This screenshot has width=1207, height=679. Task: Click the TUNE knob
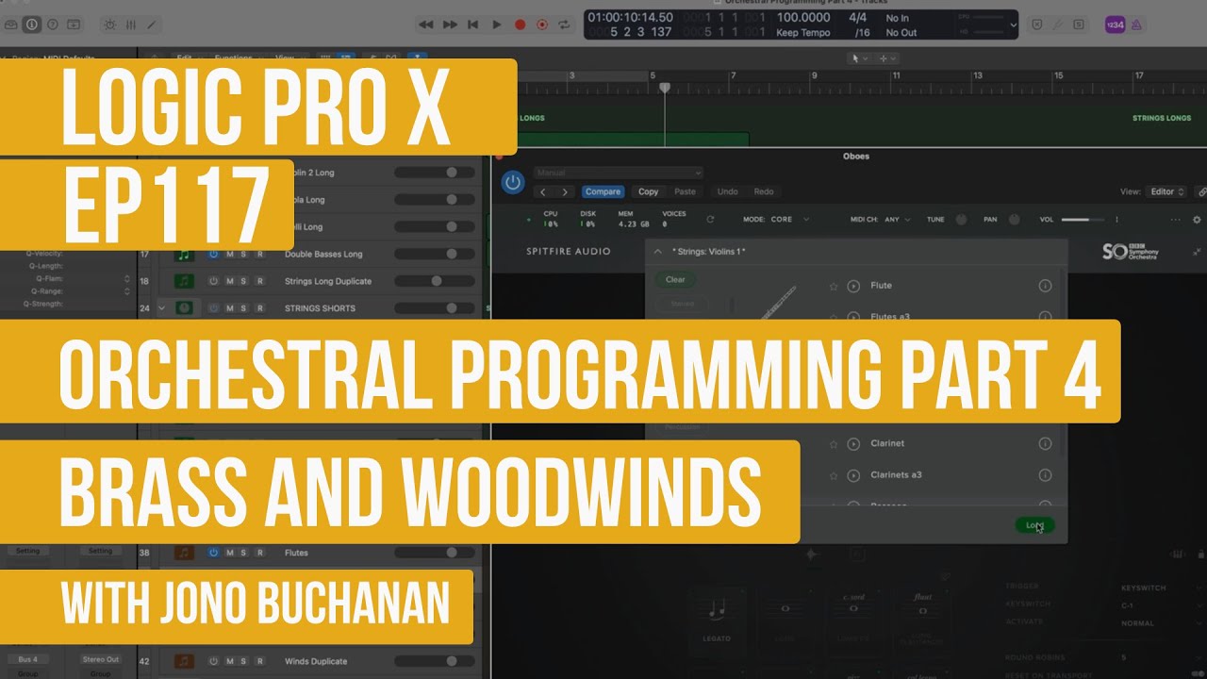tap(961, 219)
